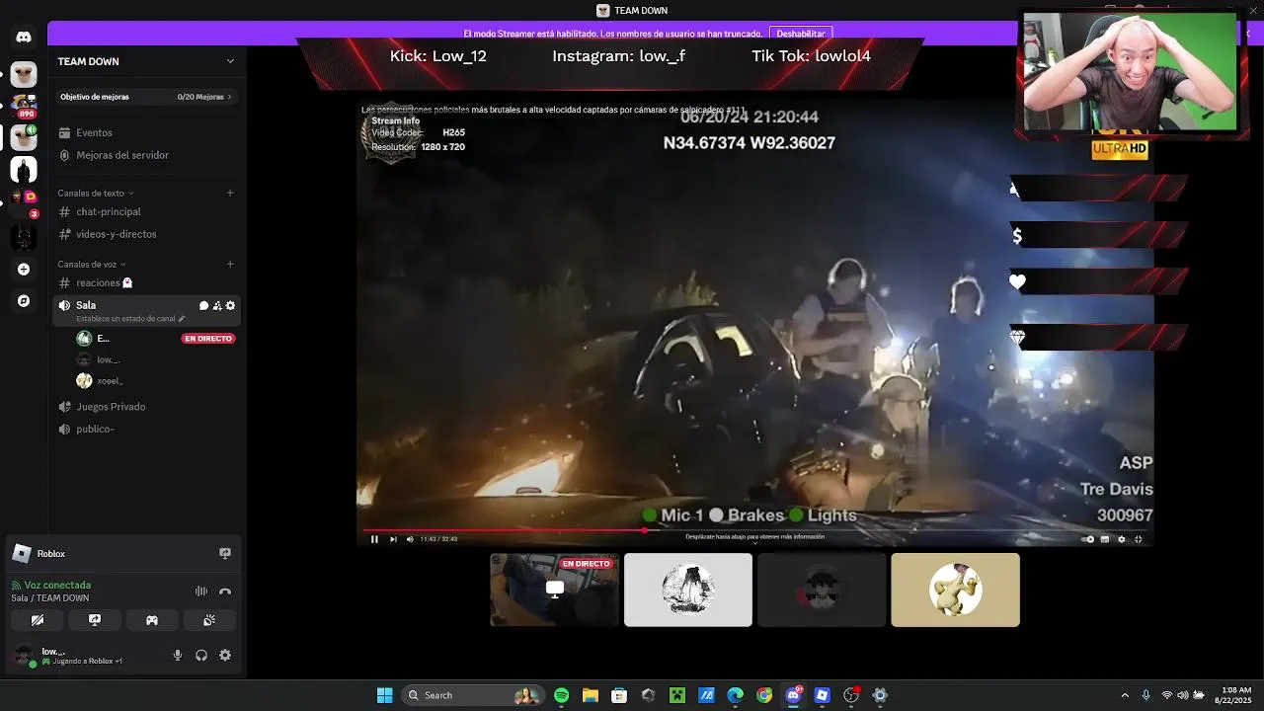The height and width of the screenshot is (711, 1264).
Task: Toggle video autoplay switch
Action: point(1087,539)
